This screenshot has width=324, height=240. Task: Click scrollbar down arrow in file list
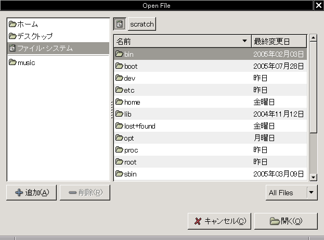point(313,178)
